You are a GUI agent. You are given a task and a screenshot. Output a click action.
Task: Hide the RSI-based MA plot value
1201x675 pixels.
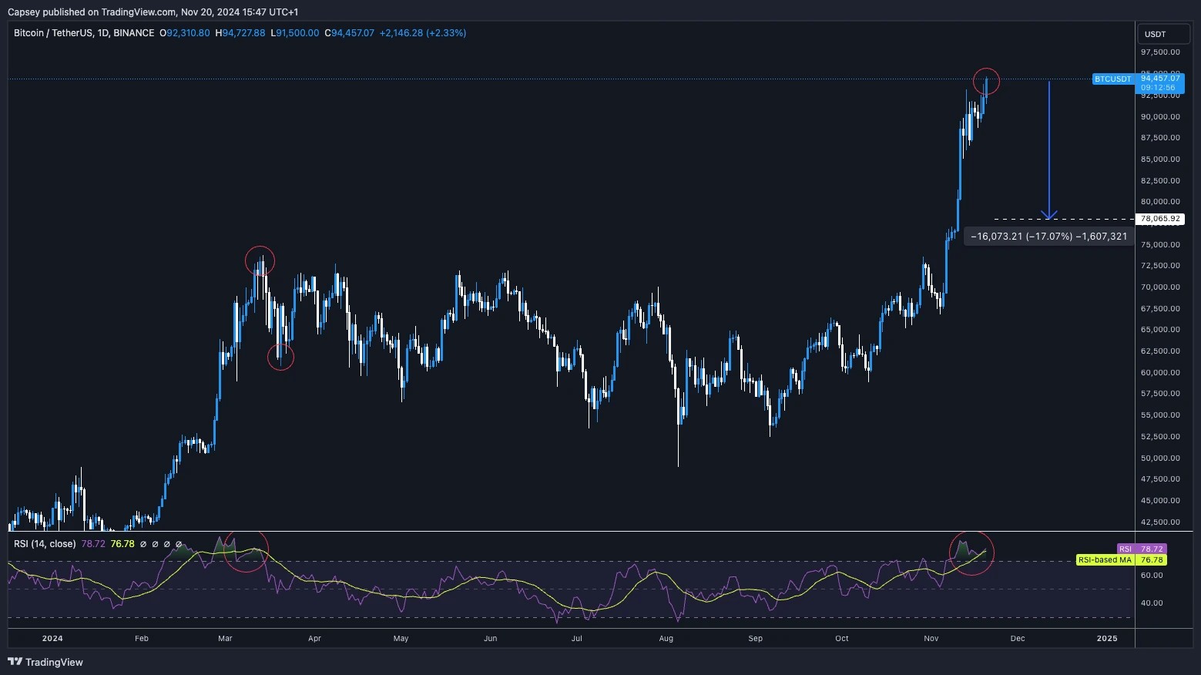pyautogui.click(x=122, y=544)
